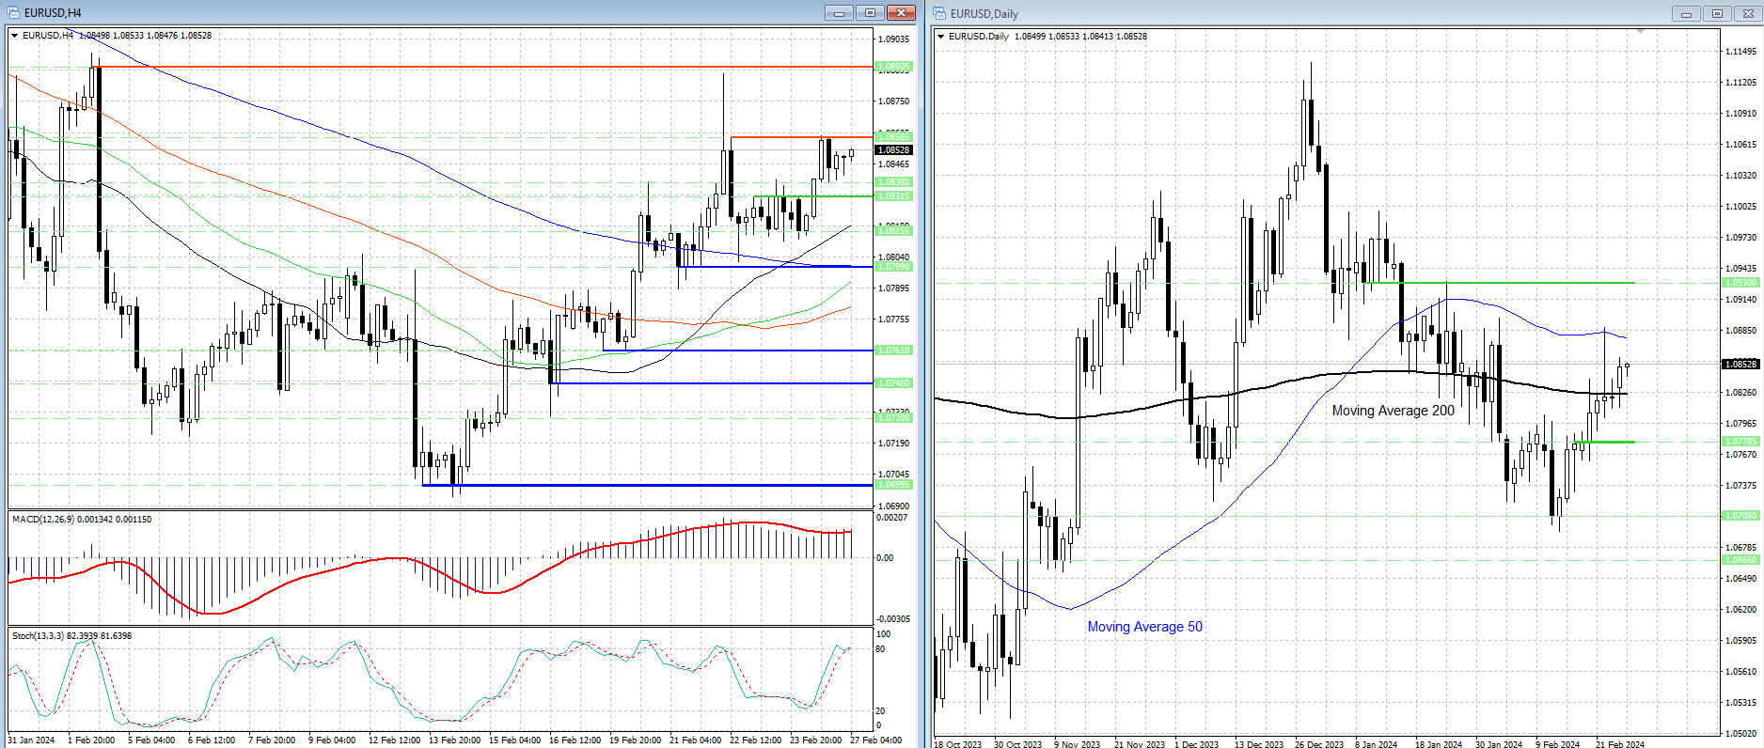The image size is (1764, 748).
Task: Click the black 1.08528 price tag on H4 axis
Action: (893, 150)
